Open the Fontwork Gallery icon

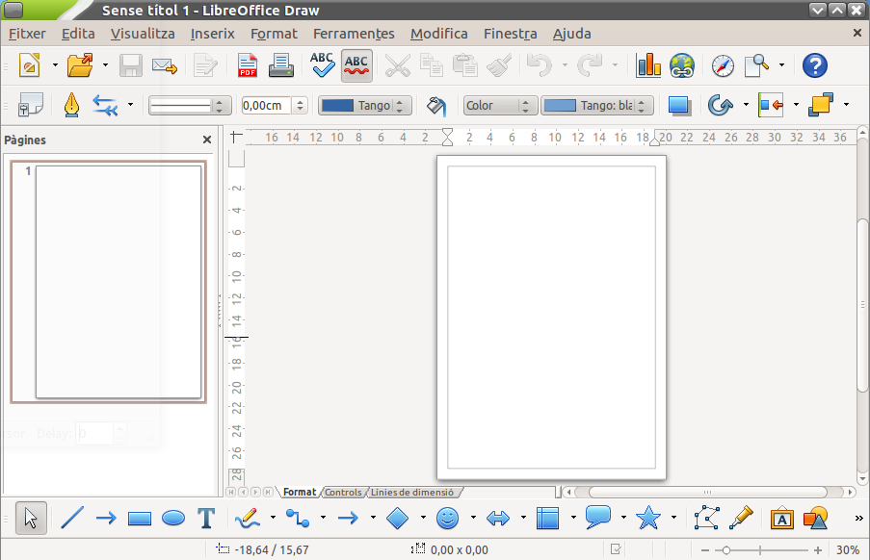[781, 519]
